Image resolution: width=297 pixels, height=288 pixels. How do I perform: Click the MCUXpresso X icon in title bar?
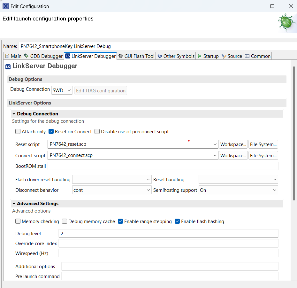(5, 6)
